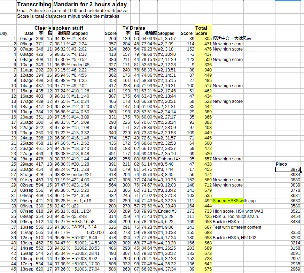This screenshot has height=273, width=304.
Task: Select the 'Day' header cell
Action: (3, 33)
